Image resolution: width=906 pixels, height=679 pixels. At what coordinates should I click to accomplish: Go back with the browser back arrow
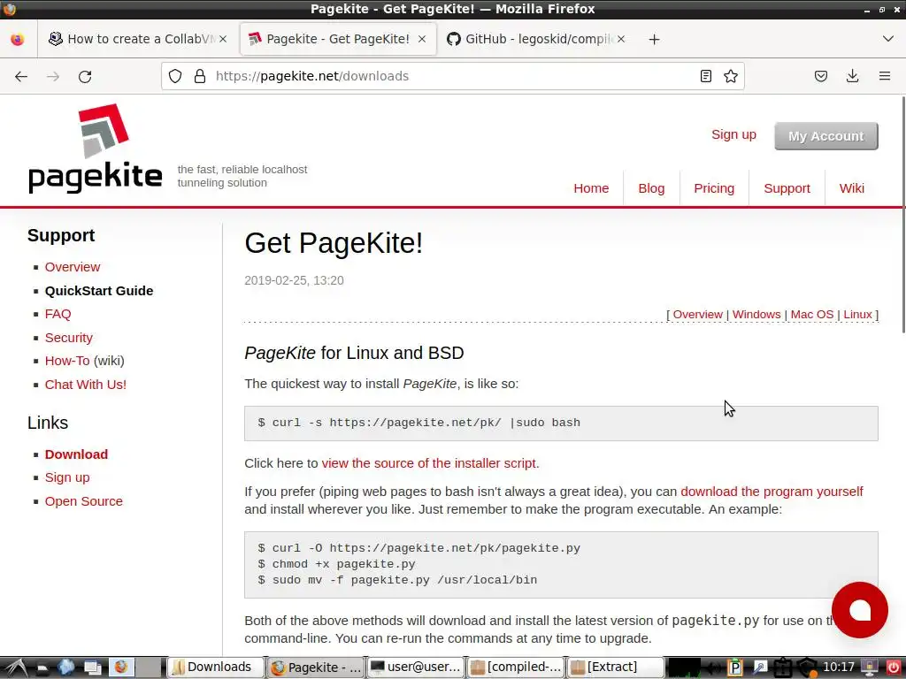[21, 76]
